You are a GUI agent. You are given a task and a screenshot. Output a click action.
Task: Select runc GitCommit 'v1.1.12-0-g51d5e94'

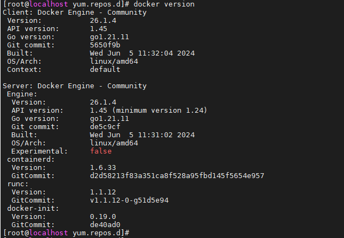click(129, 200)
